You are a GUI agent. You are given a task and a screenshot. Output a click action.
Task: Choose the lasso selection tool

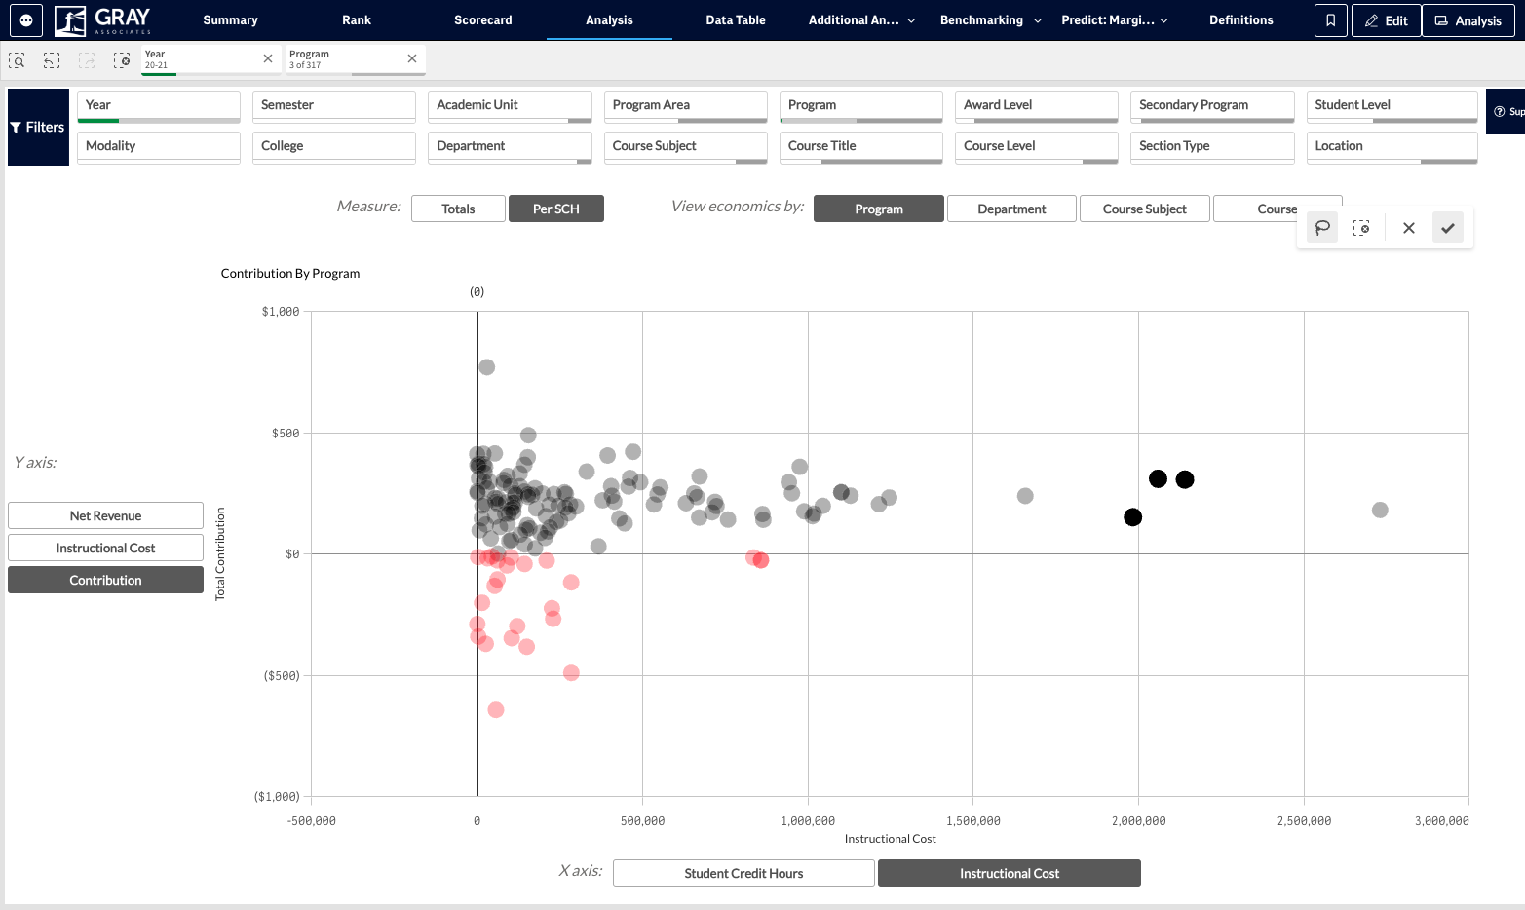[x=1322, y=227]
